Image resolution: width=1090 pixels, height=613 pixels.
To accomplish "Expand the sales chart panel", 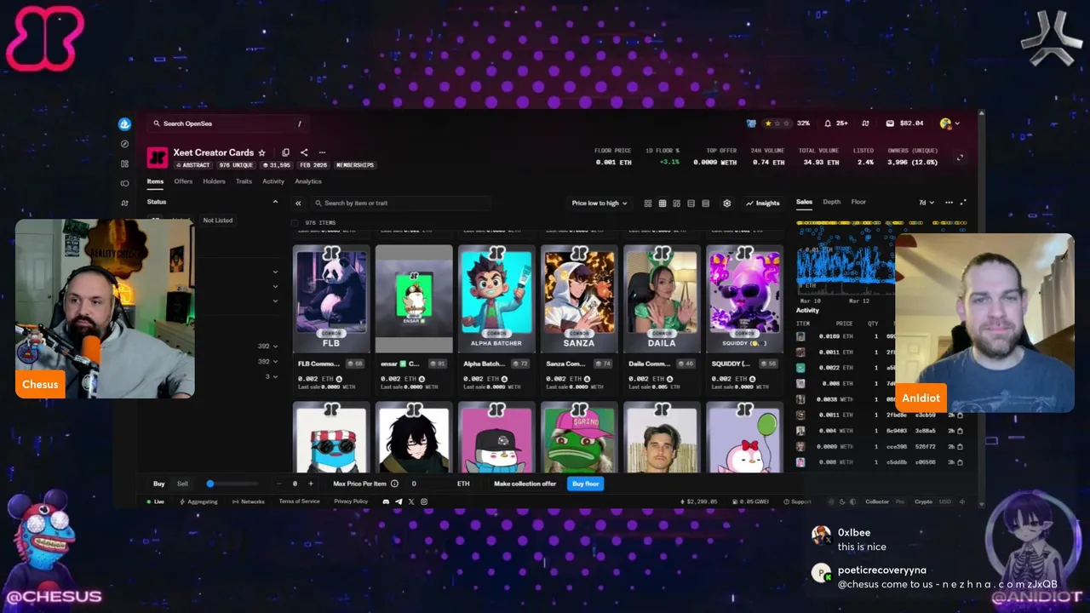I will pos(963,203).
